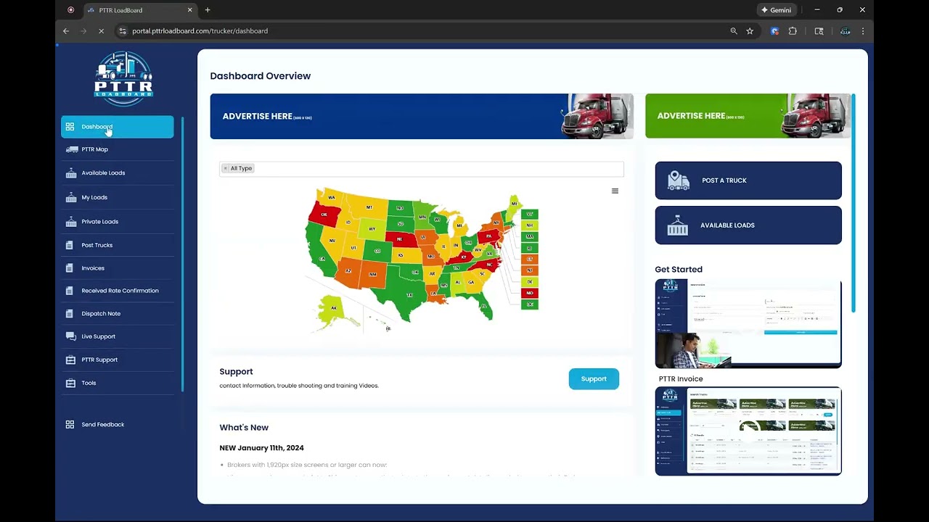Open Post Trucks in the sidebar

[x=118, y=245]
